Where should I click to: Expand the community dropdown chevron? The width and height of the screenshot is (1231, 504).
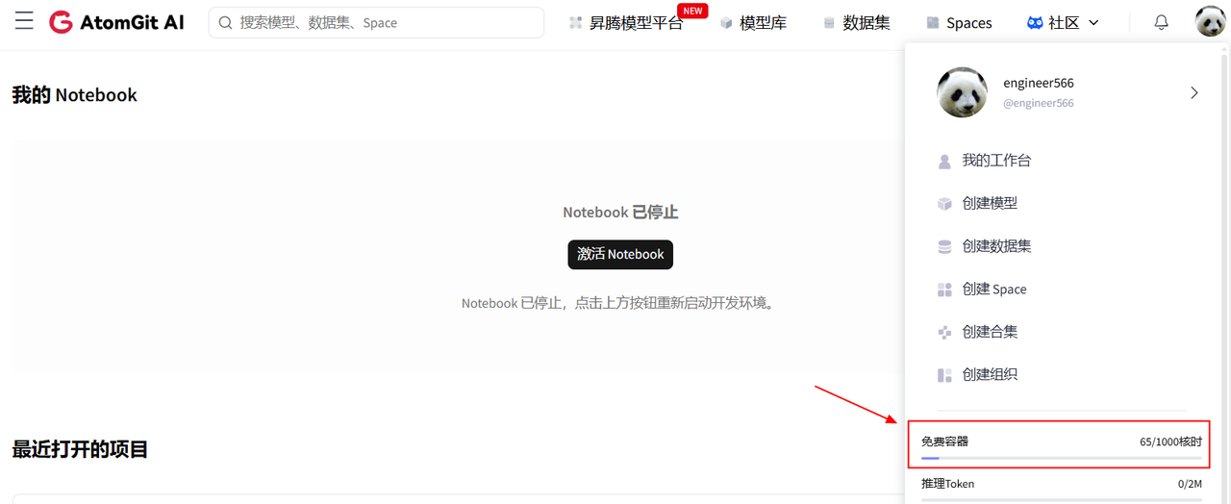(x=1093, y=22)
